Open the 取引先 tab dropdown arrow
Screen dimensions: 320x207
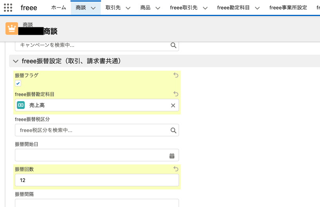coord(128,8)
